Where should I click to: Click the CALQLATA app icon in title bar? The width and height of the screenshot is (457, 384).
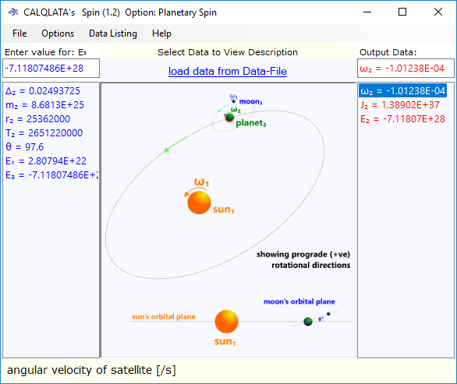point(13,12)
